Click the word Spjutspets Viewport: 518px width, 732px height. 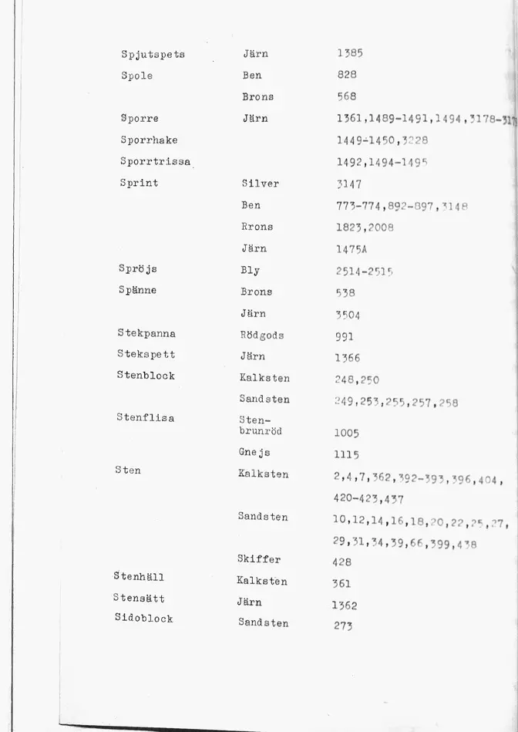[x=153, y=55]
